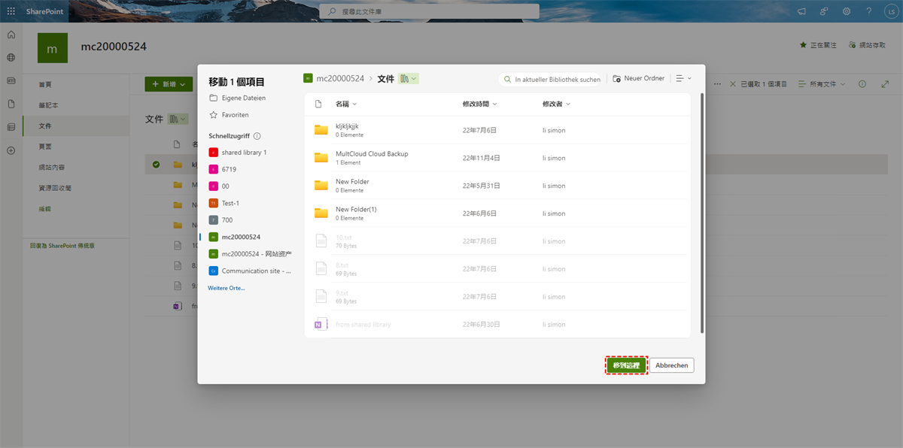Open 名稱 column sort dropdown in dialog
The height and width of the screenshot is (448, 903).
[x=346, y=104]
